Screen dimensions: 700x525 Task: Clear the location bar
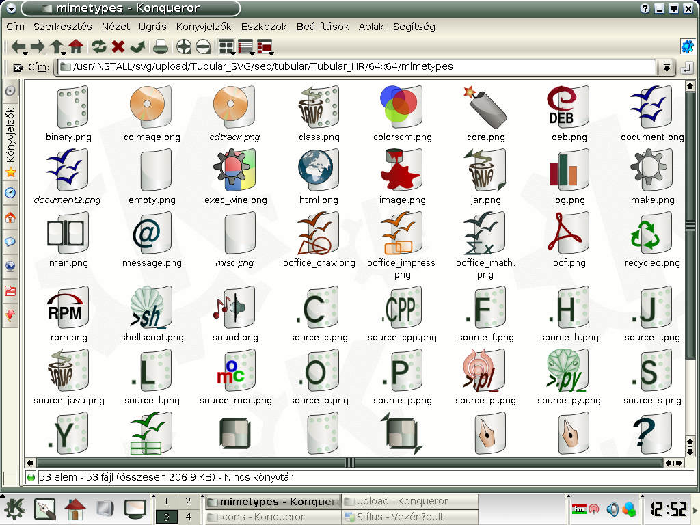point(18,68)
